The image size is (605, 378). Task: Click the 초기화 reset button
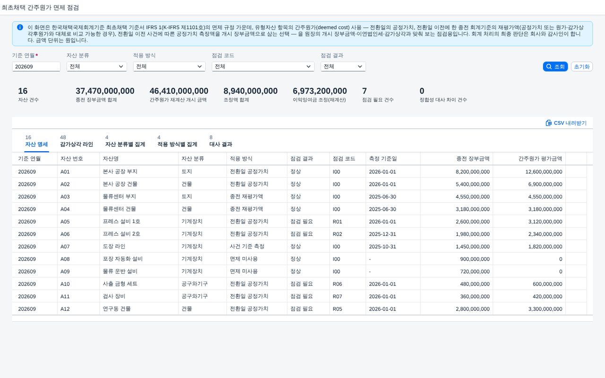(582, 67)
